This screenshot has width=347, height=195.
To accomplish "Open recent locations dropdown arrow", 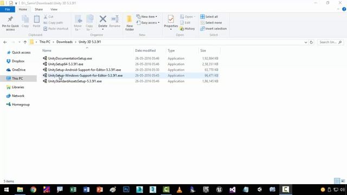I will click(x=20, y=42).
